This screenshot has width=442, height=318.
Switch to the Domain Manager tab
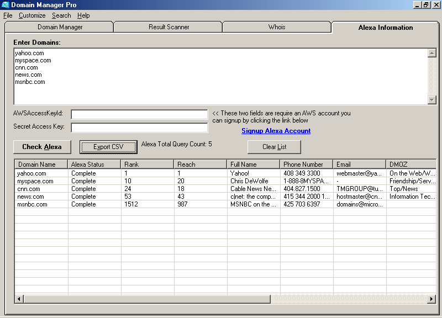click(x=59, y=26)
